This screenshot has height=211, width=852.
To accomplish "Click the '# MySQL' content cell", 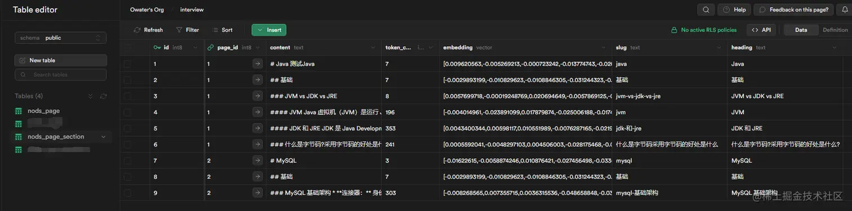I will point(324,160).
